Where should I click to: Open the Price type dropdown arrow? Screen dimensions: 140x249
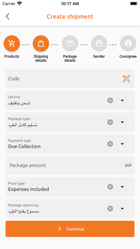[x=122, y=187]
